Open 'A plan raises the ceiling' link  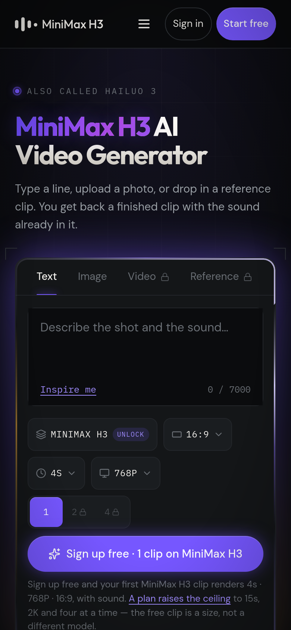pos(179,599)
